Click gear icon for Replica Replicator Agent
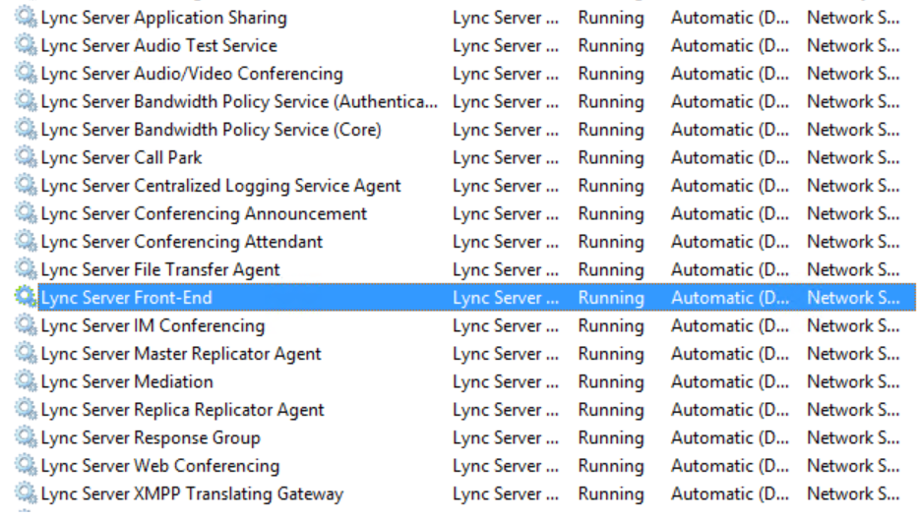The image size is (917, 518). point(26,409)
